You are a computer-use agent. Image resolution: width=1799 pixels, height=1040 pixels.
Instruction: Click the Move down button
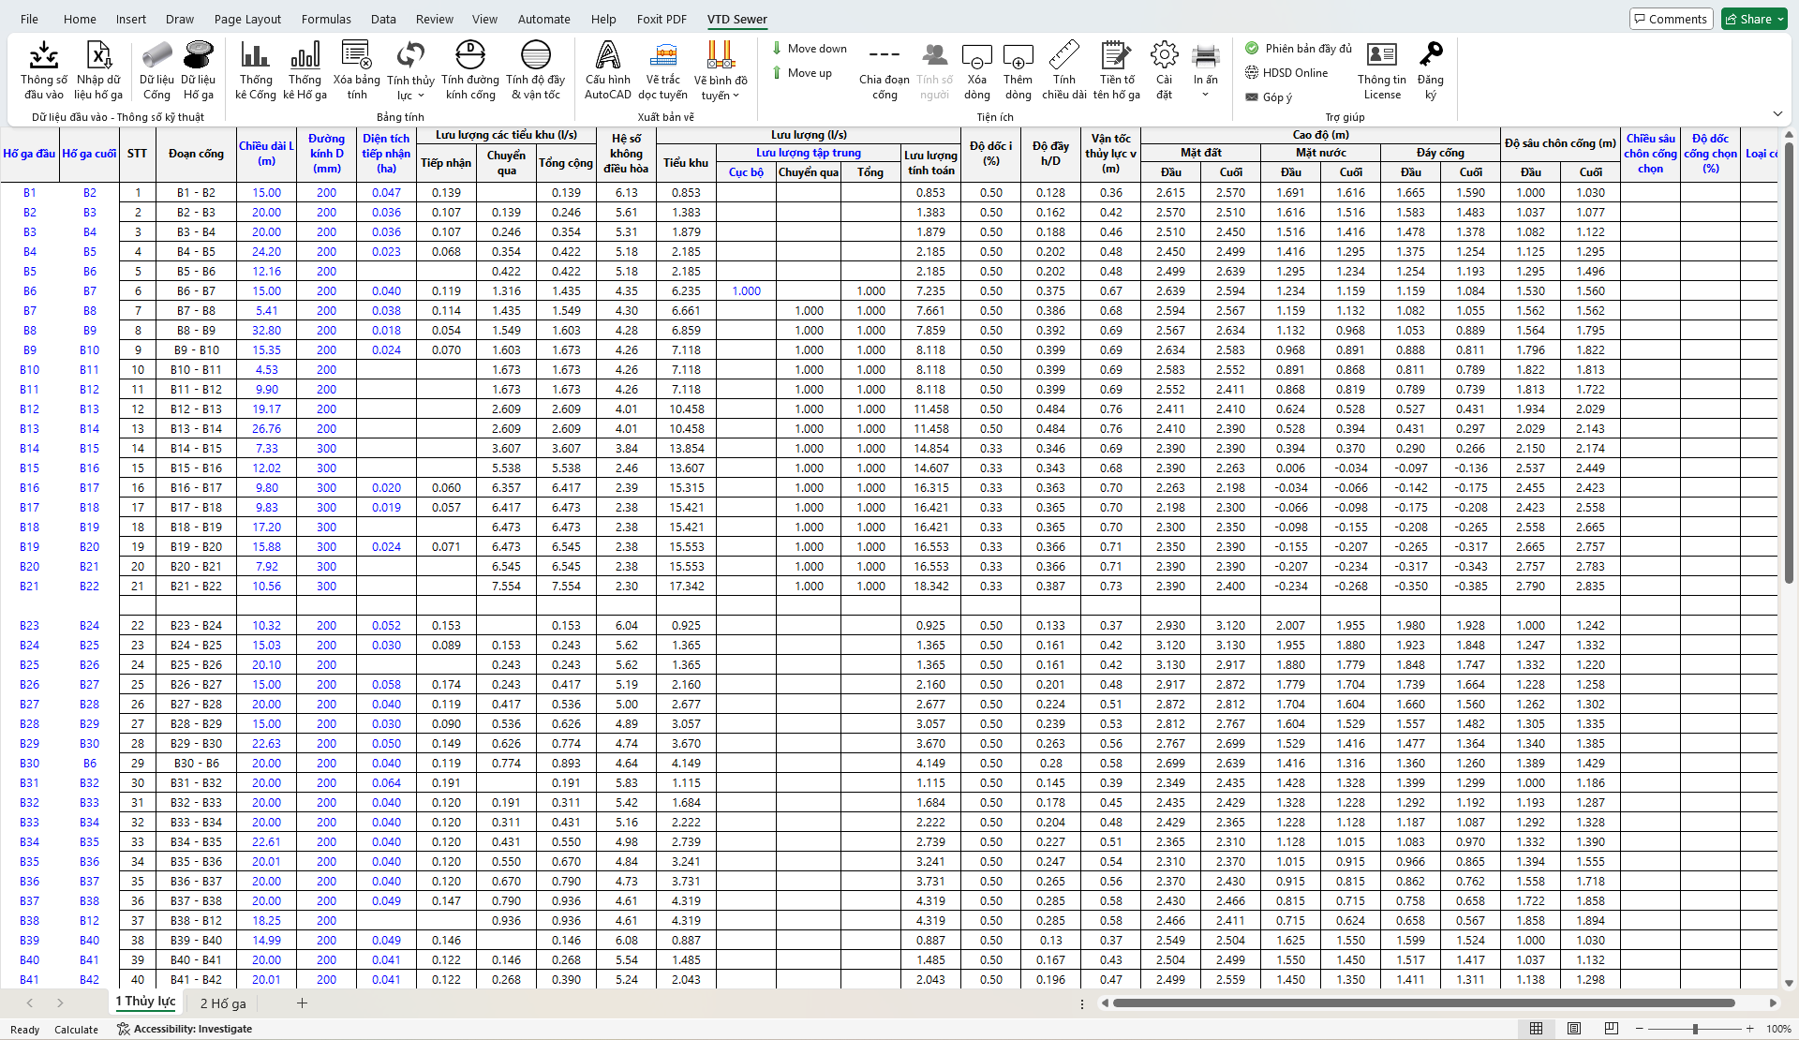[x=809, y=49]
